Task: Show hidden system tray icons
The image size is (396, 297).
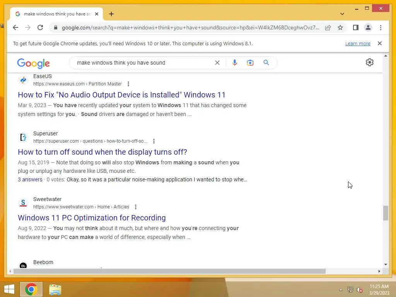Action: coord(341,290)
